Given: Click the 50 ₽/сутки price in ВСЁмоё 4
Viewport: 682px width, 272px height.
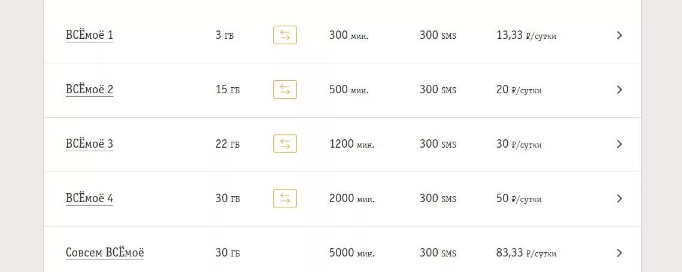Looking at the screenshot, I should click(519, 199).
